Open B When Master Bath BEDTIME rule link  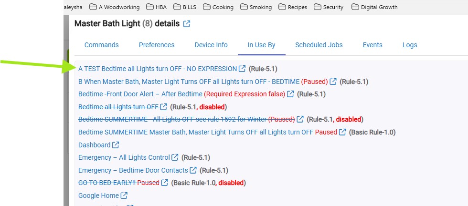pyautogui.click(x=189, y=82)
